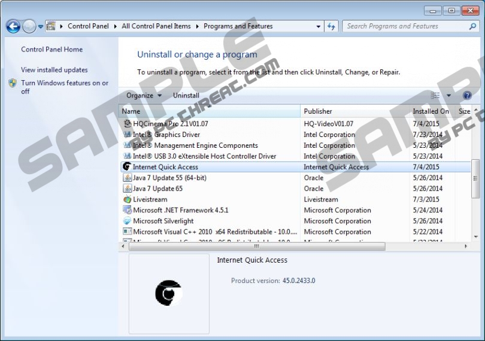Viewport: 485px width, 341px height.
Task: Click Programs and Features breadcrumb
Action: pos(238,26)
